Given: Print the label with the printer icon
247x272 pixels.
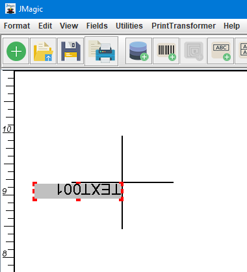Looking at the screenshot, I should point(101,51).
